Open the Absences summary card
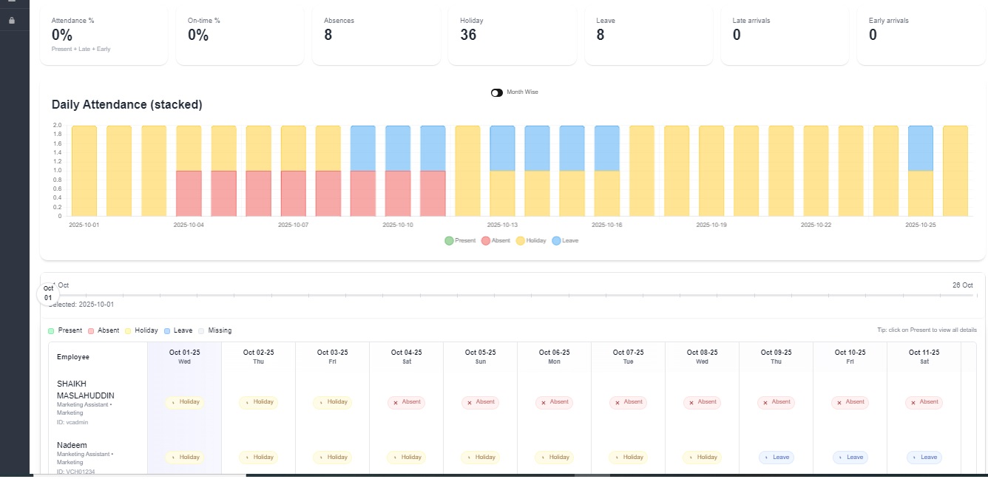Screen dimensions: 988x479 tap(381, 35)
